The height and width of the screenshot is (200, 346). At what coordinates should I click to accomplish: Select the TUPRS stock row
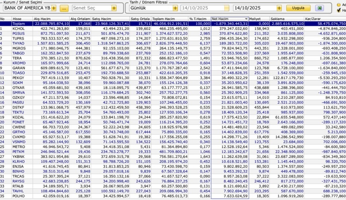click(173, 39)
